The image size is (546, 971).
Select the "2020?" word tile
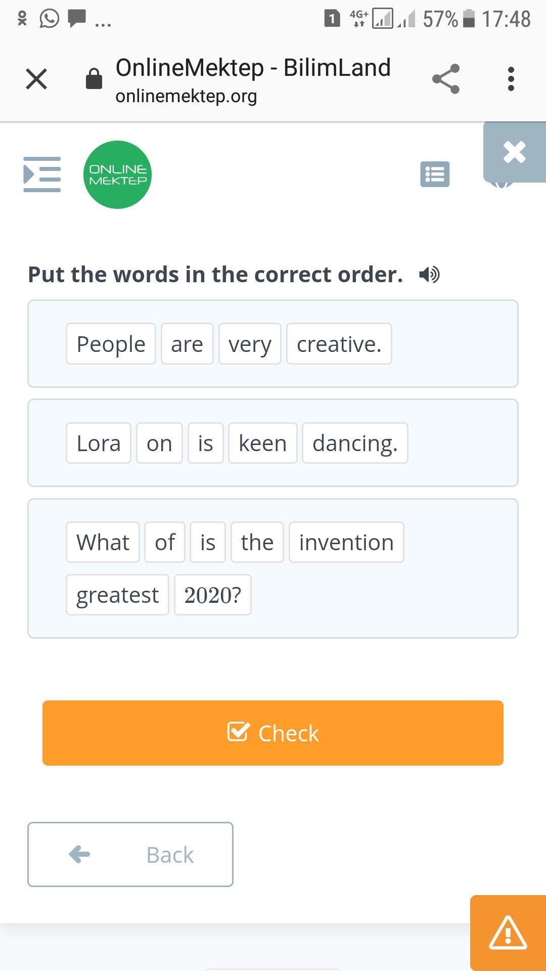(x=212, y=595)
